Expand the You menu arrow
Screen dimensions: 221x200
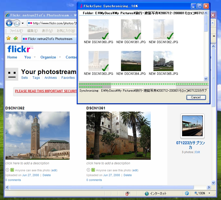pos(35,57)
